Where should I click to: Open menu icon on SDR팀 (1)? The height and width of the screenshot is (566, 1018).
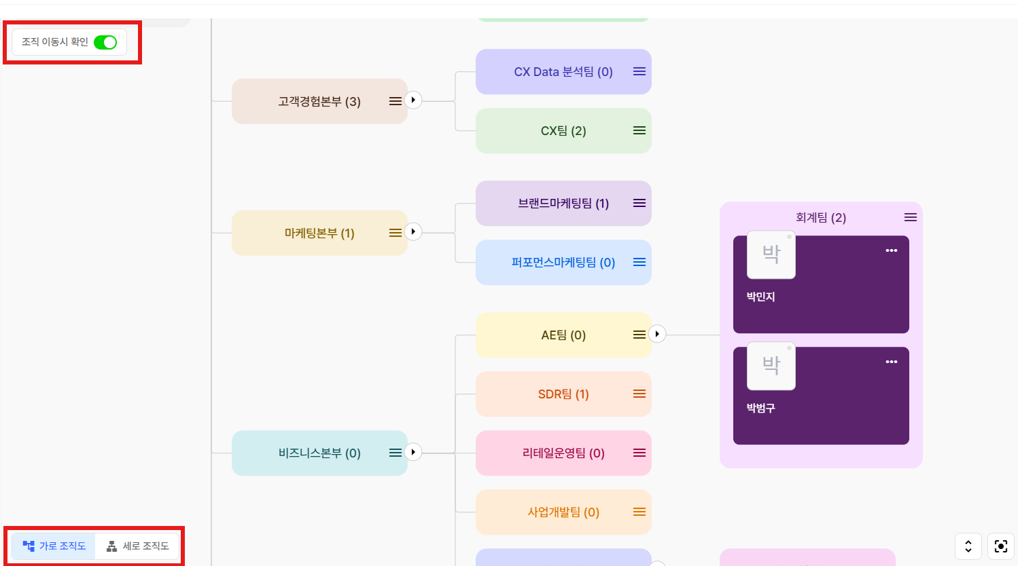pyautogui.click(x=639, y=394)
